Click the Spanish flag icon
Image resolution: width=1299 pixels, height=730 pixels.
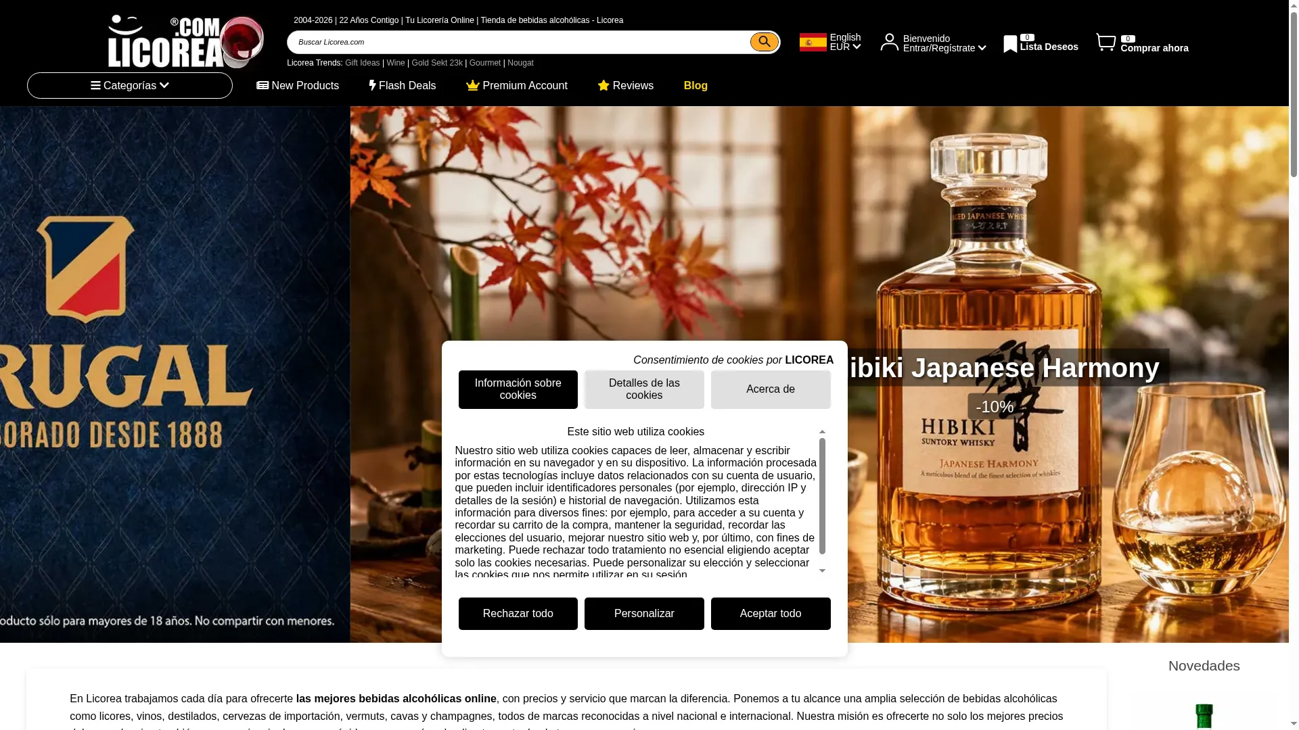click(813, 42)
